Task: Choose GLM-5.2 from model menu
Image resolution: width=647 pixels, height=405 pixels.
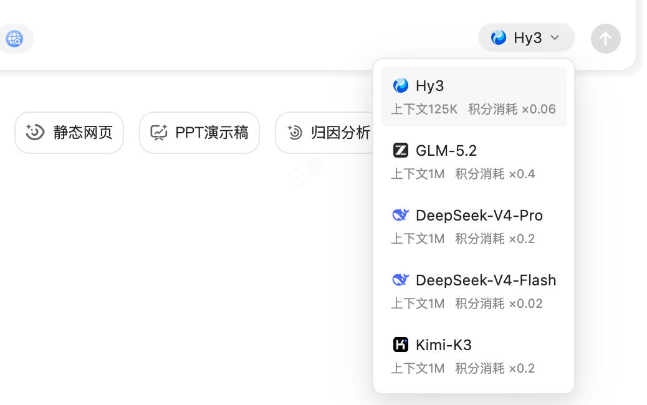Action: coord(474,161)
